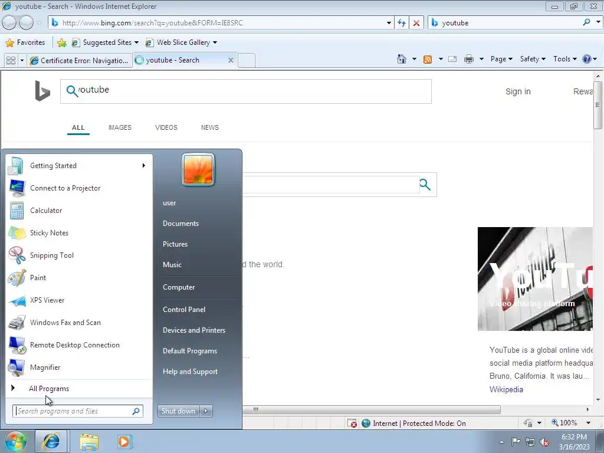Click the Bing logo
The image size is (604, 453).
42,91
